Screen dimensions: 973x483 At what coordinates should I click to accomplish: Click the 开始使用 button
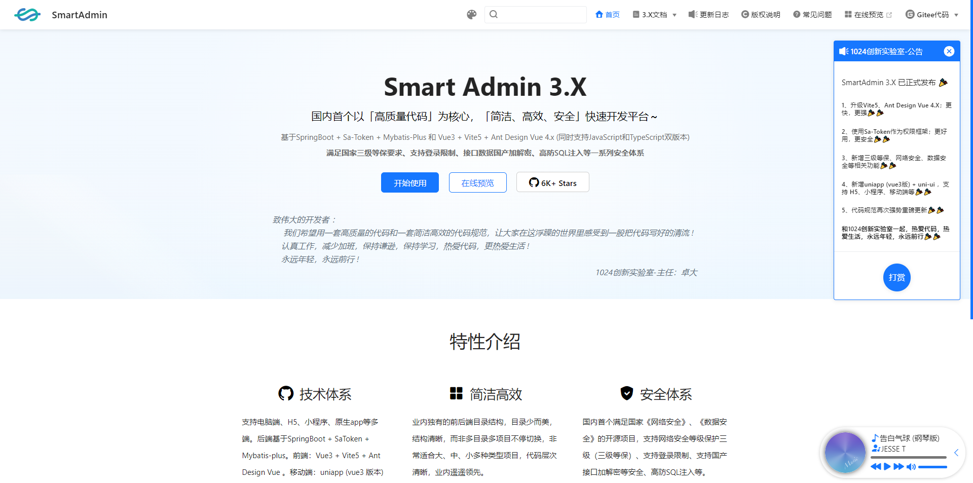pyautogui.click(x=410, y=182)
